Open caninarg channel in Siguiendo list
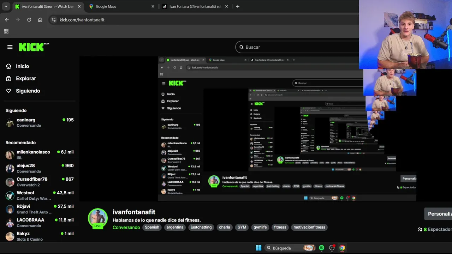 (x=40, y=122)
